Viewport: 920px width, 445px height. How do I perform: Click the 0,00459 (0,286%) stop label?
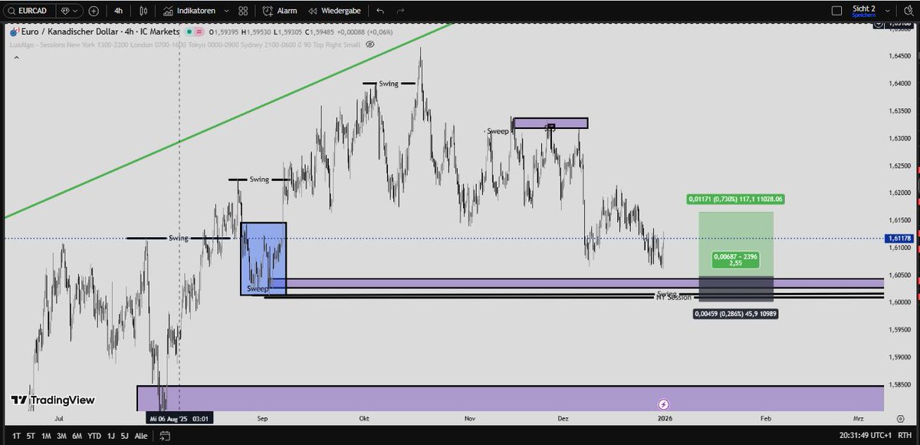point(735,313)
